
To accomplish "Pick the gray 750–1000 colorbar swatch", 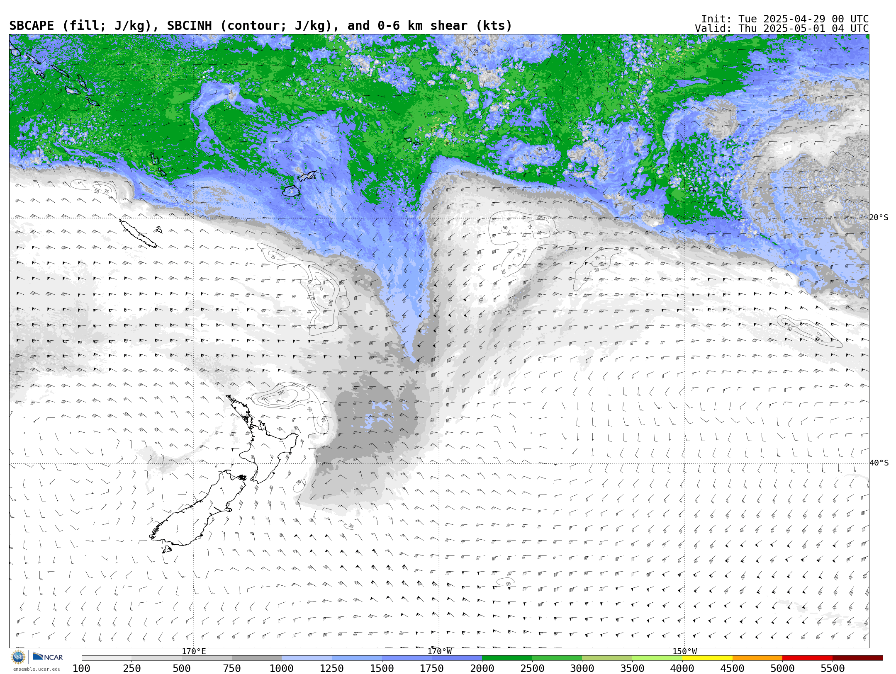I will (x=257, y=658).
